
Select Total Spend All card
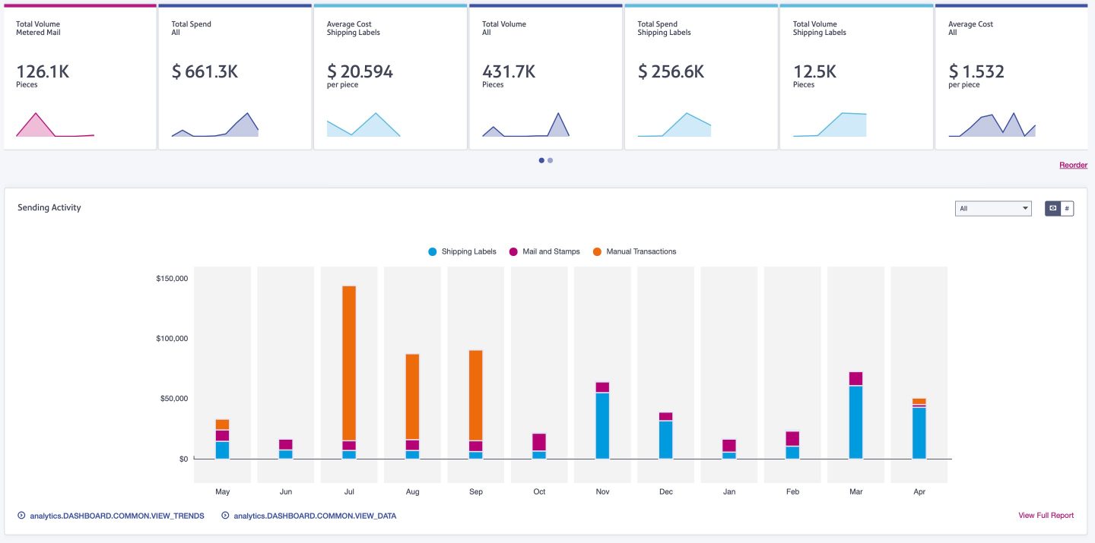pos(235,77)
